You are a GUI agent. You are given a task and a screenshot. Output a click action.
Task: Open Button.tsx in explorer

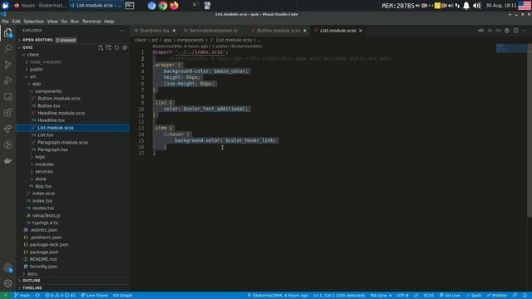tap(73, 105)
